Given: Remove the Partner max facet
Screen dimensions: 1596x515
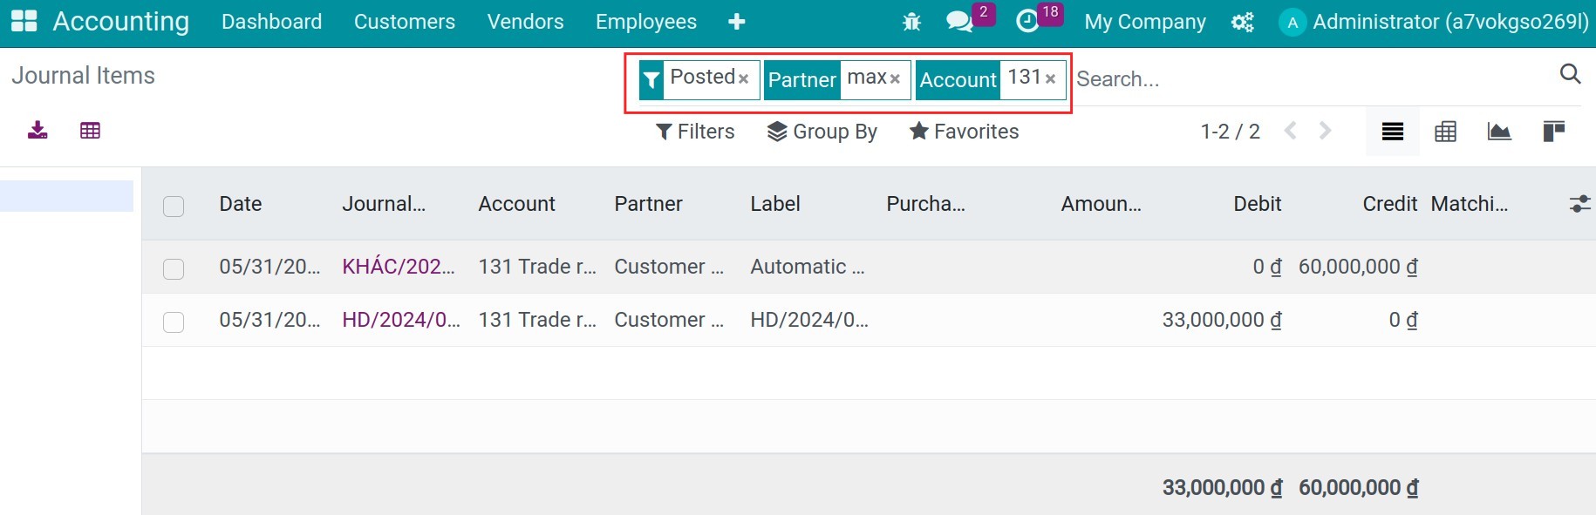Looking at the screenshot, I should [x=895, y=79].
